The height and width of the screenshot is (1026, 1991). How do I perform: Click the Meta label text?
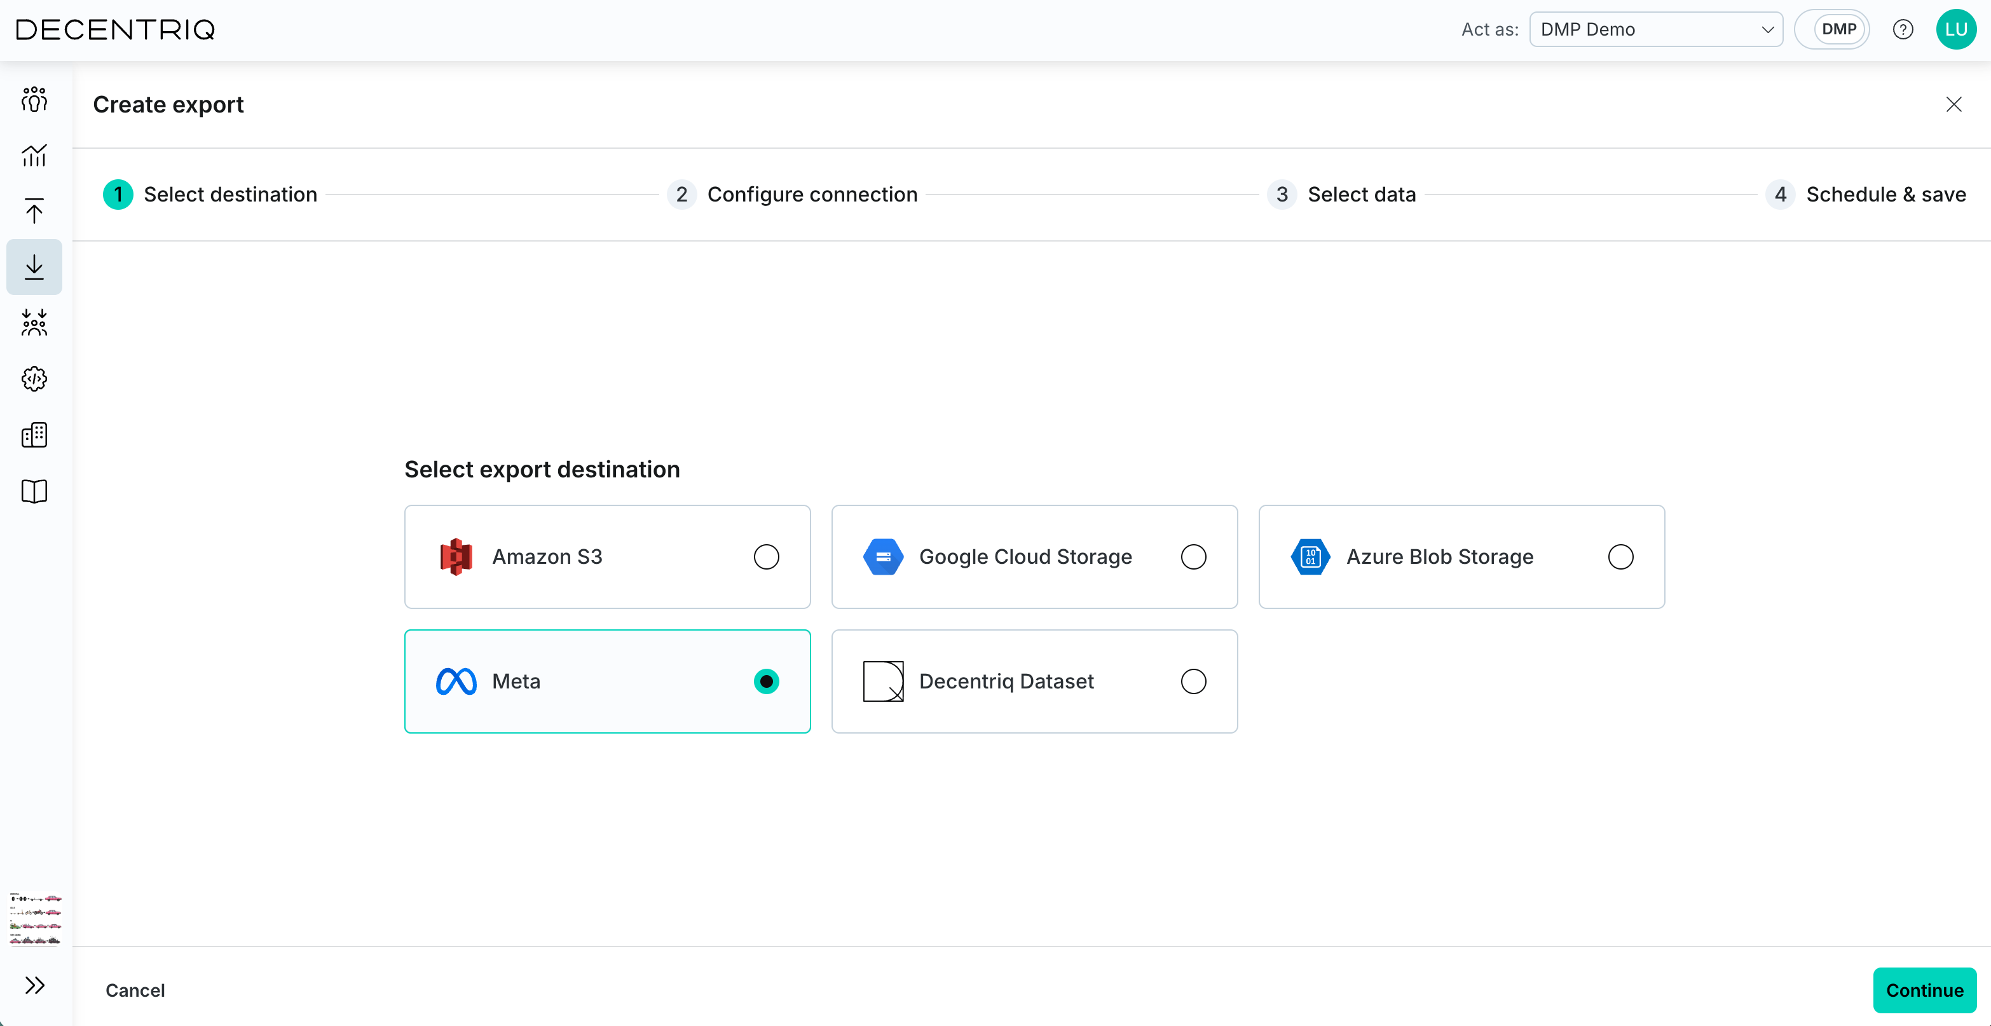tap(516, 681)
